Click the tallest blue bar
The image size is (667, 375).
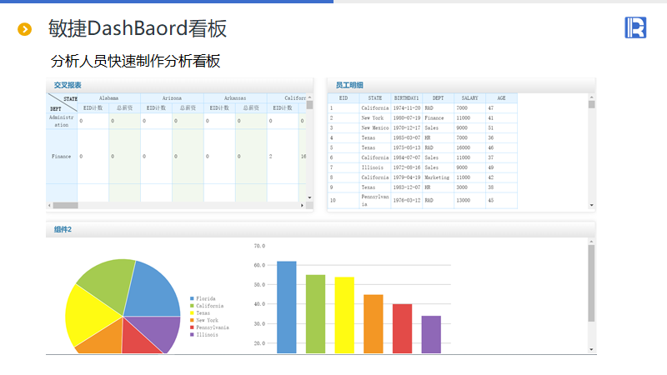[287, 307]
